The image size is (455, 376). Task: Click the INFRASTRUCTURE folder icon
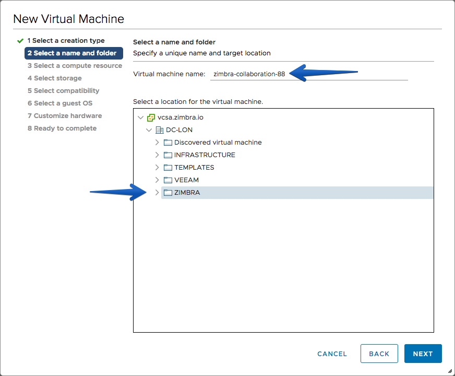(x=167, y=155)
